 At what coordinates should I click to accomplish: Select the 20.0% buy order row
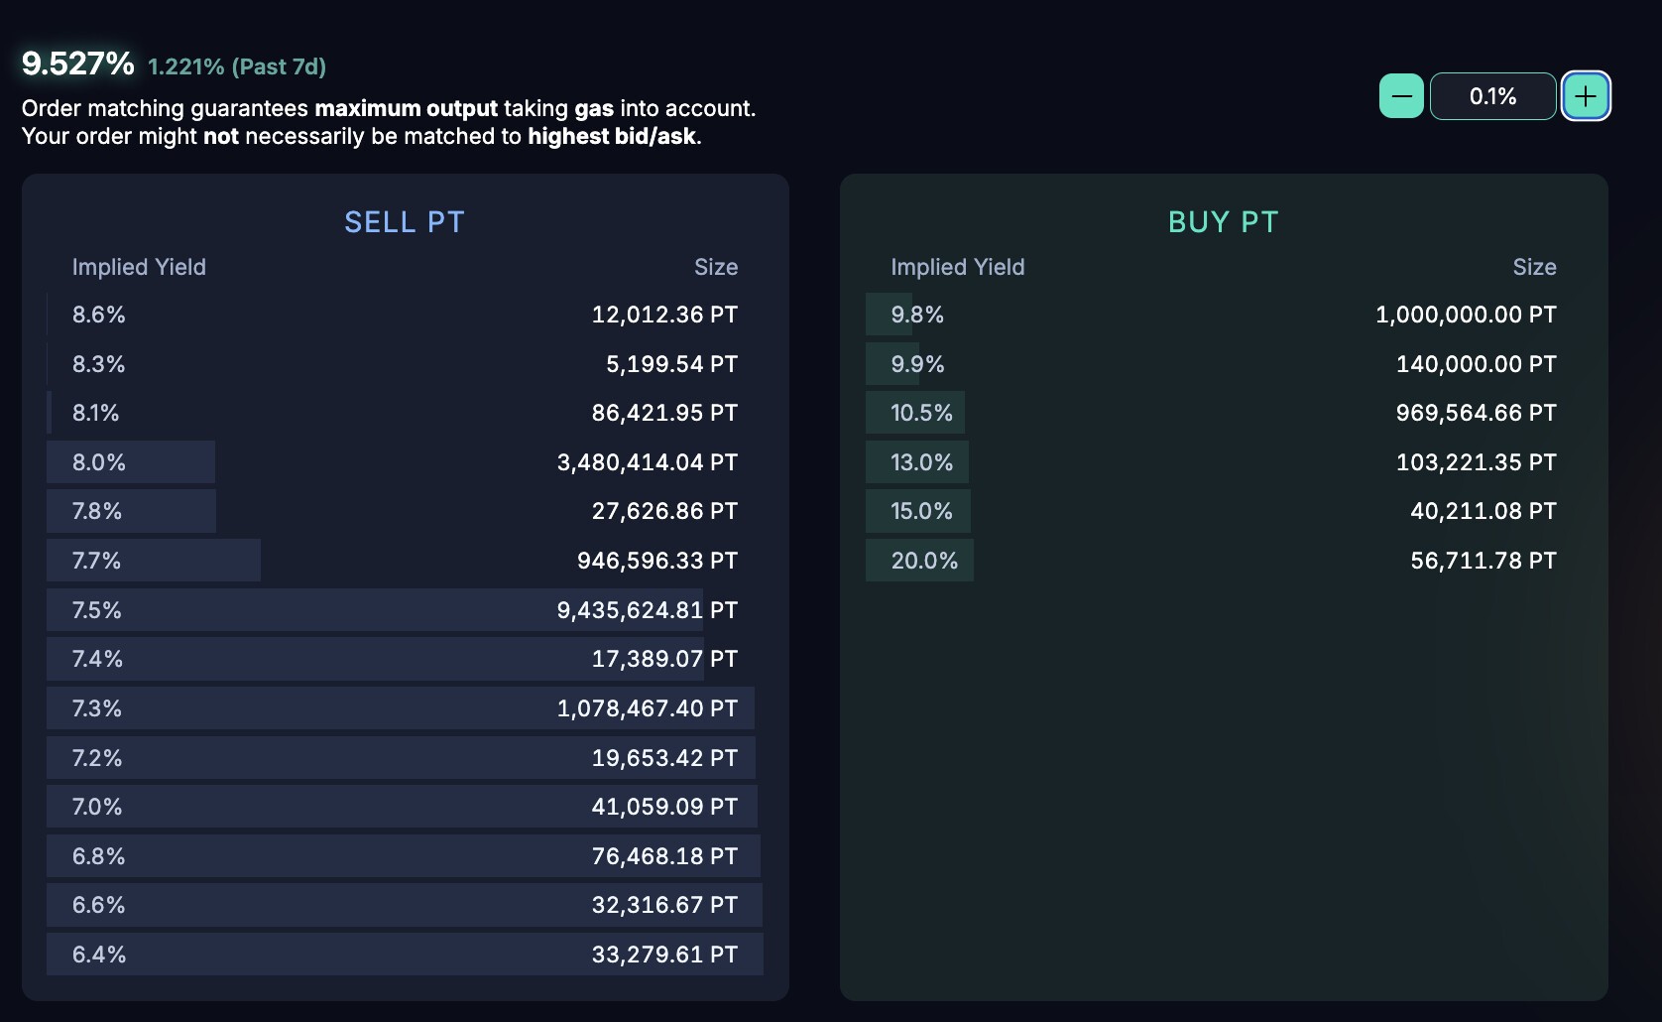pos(1223,561)
